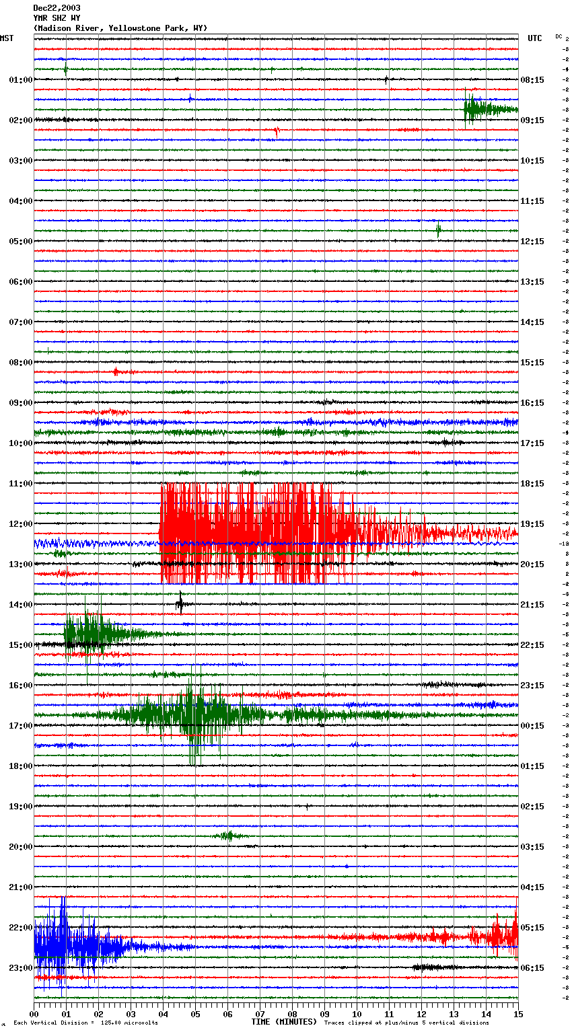
Task: Select the 17:00 MST row label
Action: coord(21,726)
